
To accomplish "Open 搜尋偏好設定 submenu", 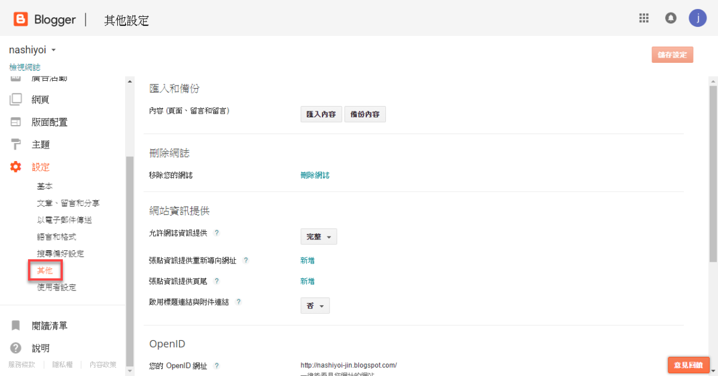I will pyautogui.click(x=60, y=253).
